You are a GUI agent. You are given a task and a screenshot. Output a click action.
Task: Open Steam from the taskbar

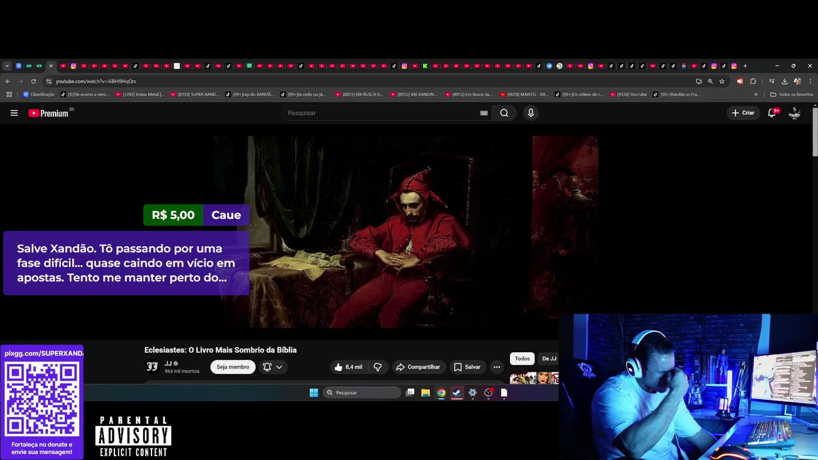(457, 392)
